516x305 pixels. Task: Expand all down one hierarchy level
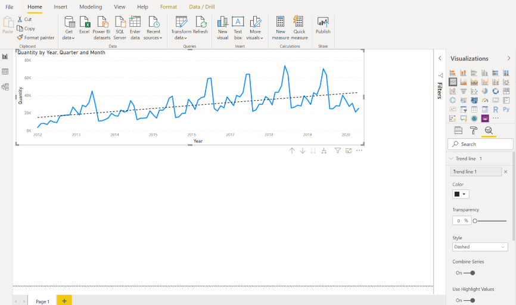[324, 151]
